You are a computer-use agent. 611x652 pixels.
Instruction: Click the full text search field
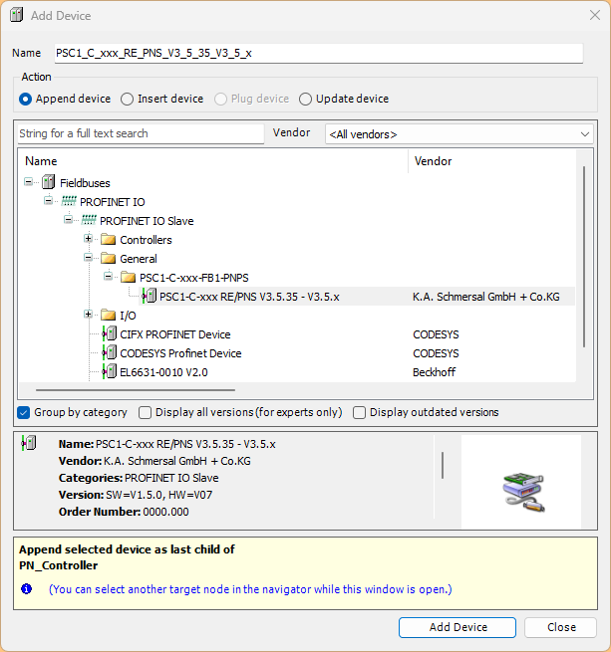(141, 134)
